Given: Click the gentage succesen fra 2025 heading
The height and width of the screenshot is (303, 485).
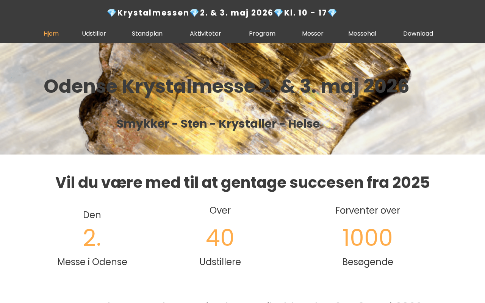Looking at the screenshot, I should tap(242, 183).
